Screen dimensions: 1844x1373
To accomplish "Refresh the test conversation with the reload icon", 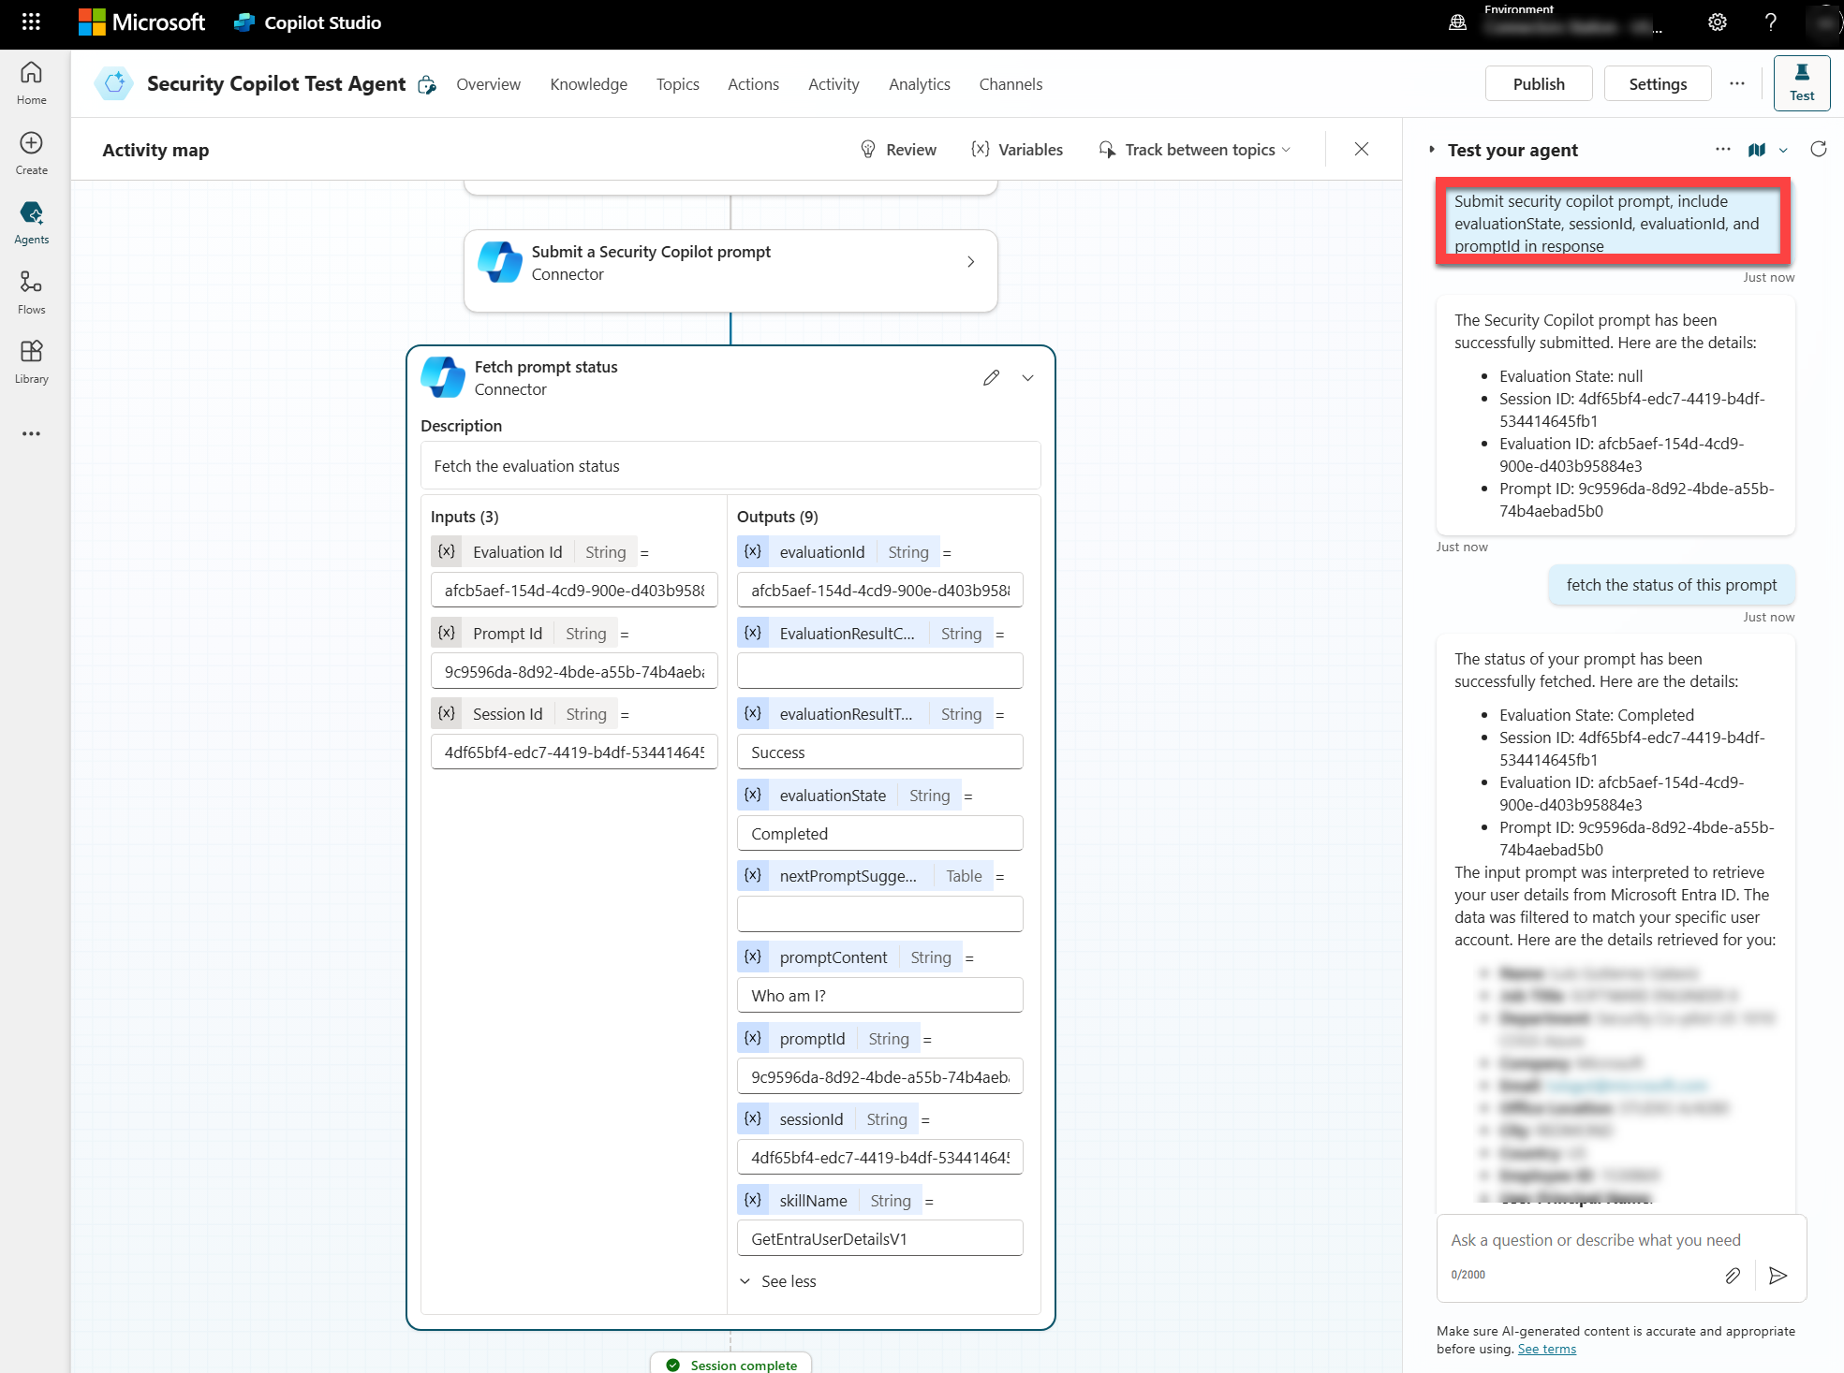I will (1818, 150).
